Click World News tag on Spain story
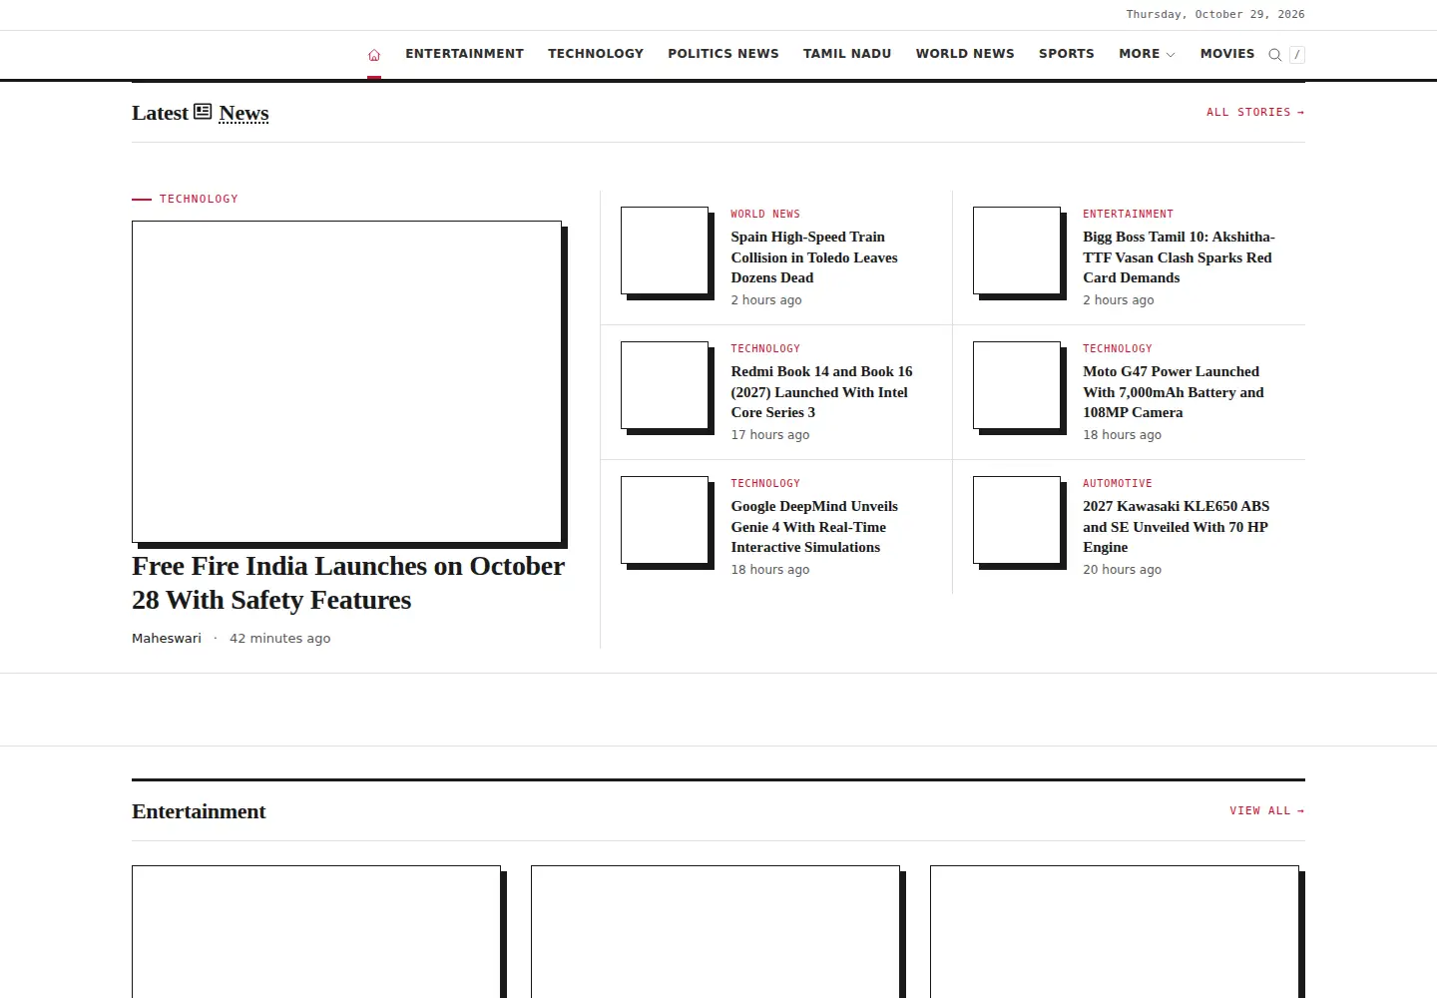Viewport: 1437px width, 998px height. click(765, 215)
